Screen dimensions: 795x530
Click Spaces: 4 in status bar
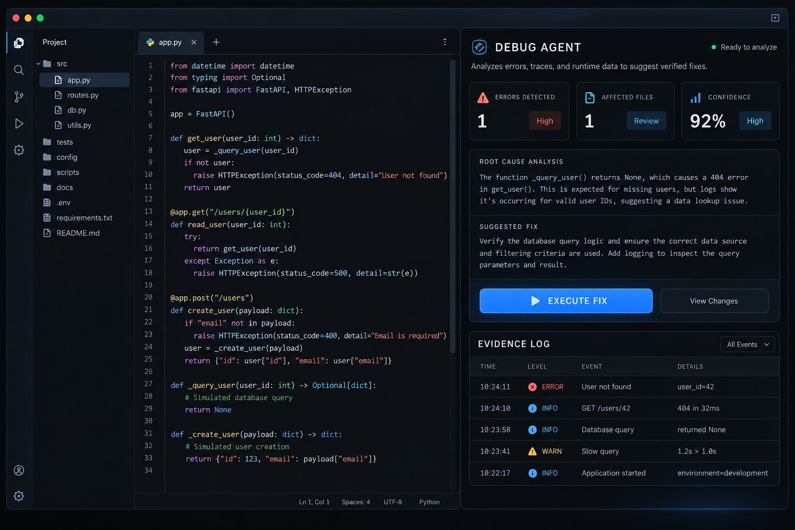(x=356, y=502)
